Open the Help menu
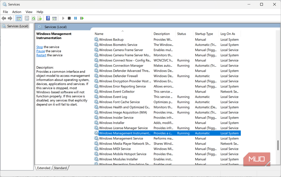This screenshot has width=281, height=177. pyautogui.click(x=40, y=12)
